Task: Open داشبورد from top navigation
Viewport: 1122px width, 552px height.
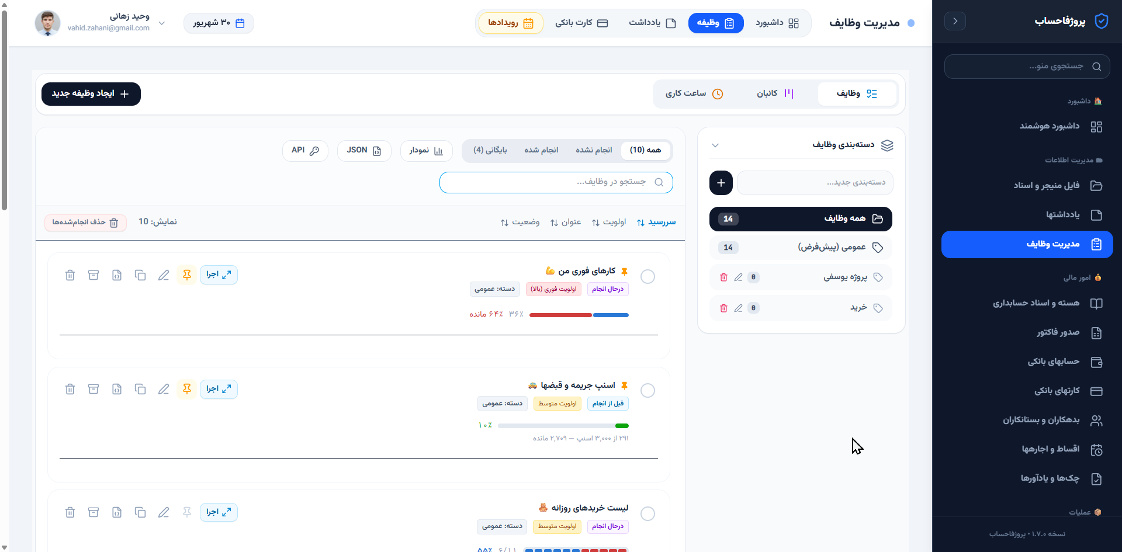Action: point(777,23)
